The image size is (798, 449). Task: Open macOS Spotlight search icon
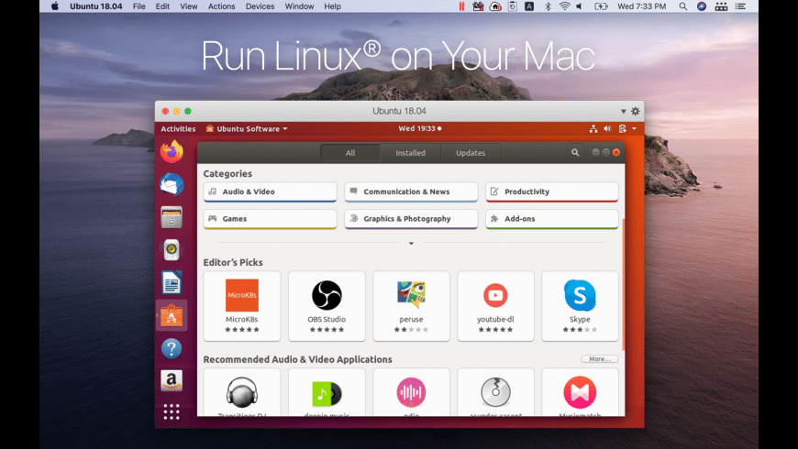[x=683, y=6]
